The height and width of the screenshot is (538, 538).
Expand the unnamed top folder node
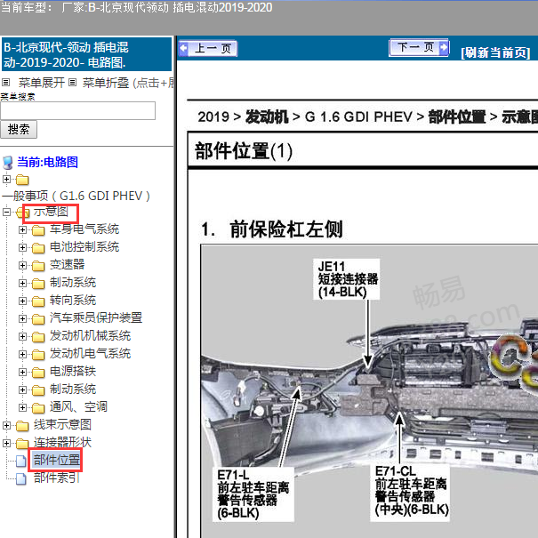point(6,179)
